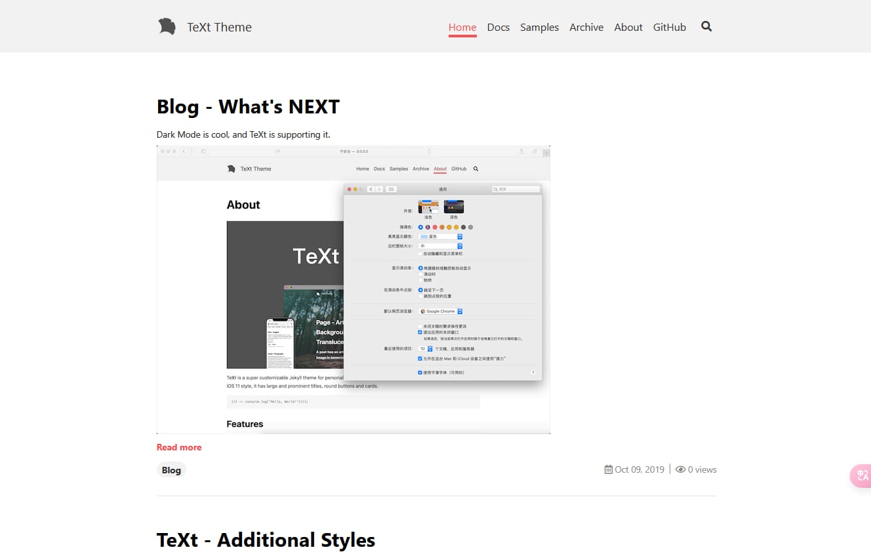The width and height of the screenshot is (871, 554).
Task: Uncheck the close windows when quitting checkbox
Action: 418,332
